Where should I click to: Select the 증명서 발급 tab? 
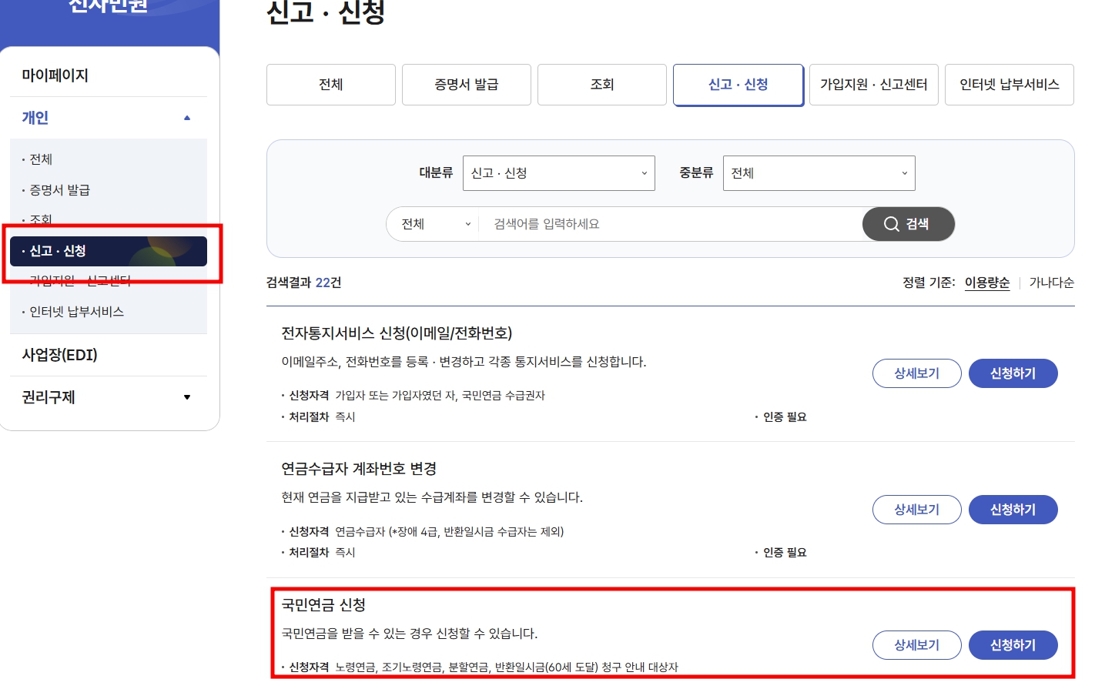[467, 85]
